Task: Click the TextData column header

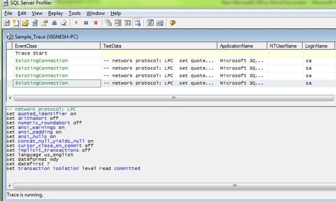Action: point(159,46)
